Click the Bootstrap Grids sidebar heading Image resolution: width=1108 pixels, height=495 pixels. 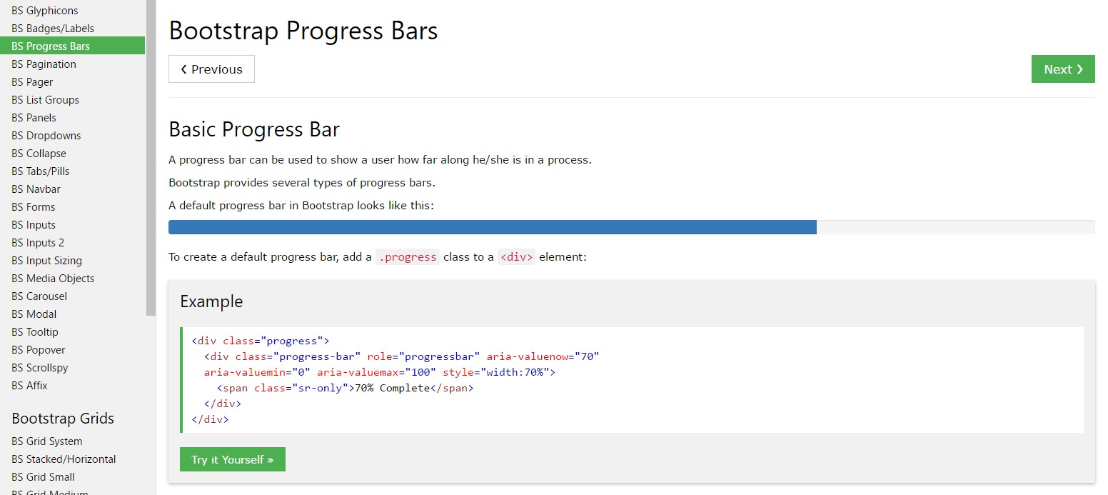63,419
